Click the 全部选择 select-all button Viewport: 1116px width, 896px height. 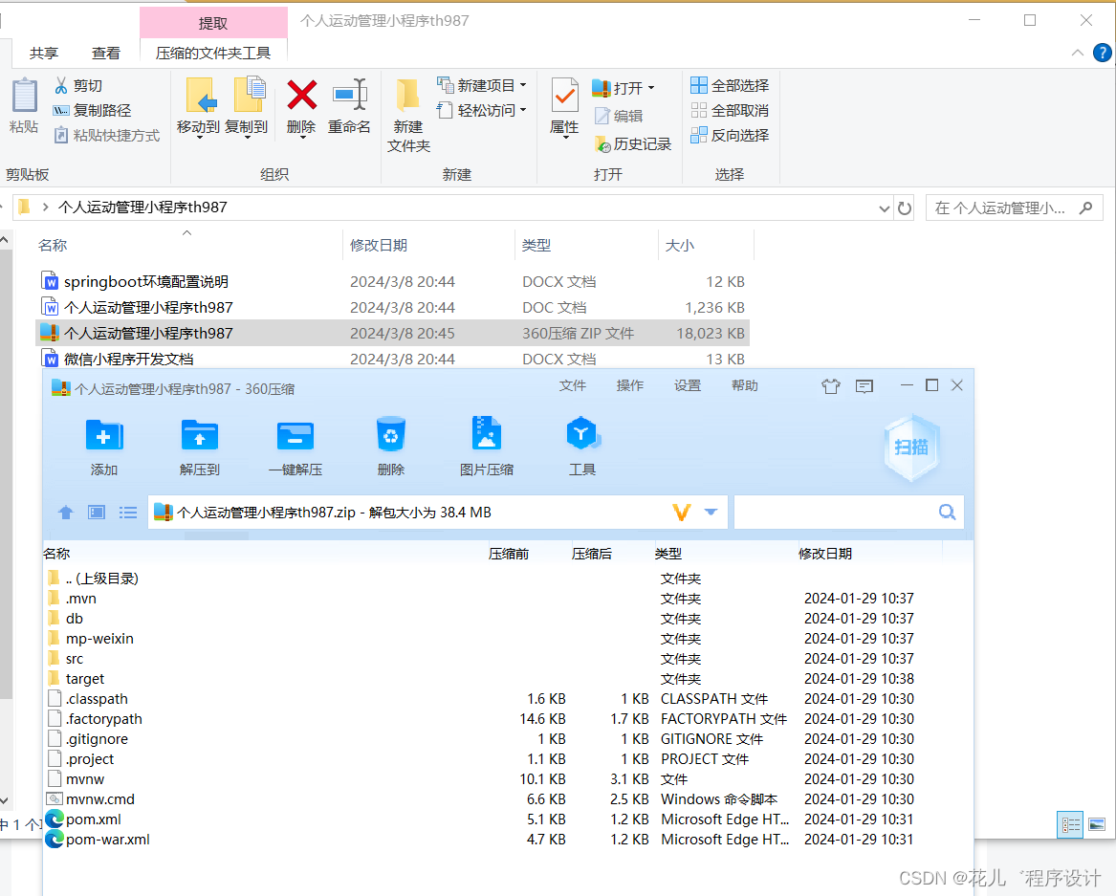730,85
